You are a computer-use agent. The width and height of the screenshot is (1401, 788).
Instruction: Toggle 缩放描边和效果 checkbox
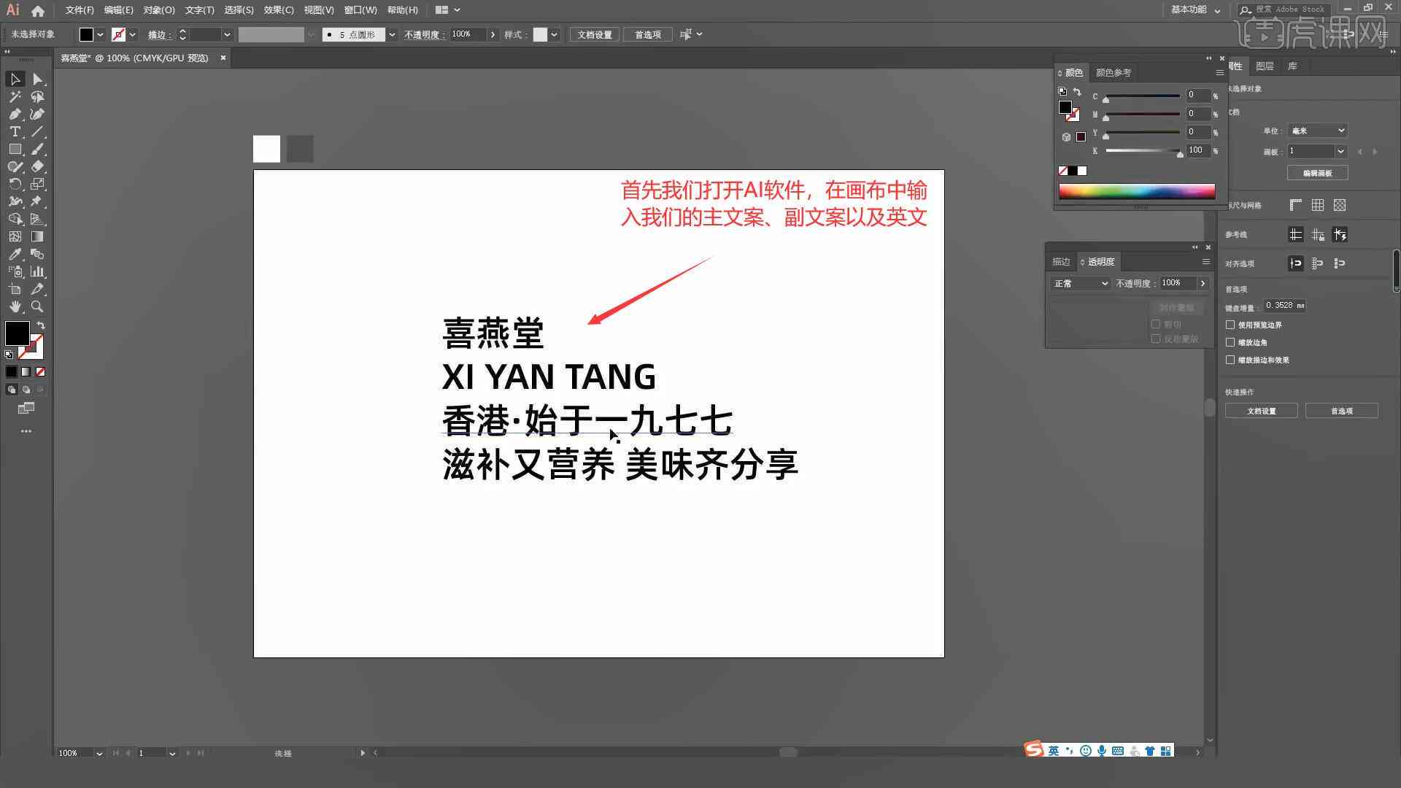click(1232, 360)
